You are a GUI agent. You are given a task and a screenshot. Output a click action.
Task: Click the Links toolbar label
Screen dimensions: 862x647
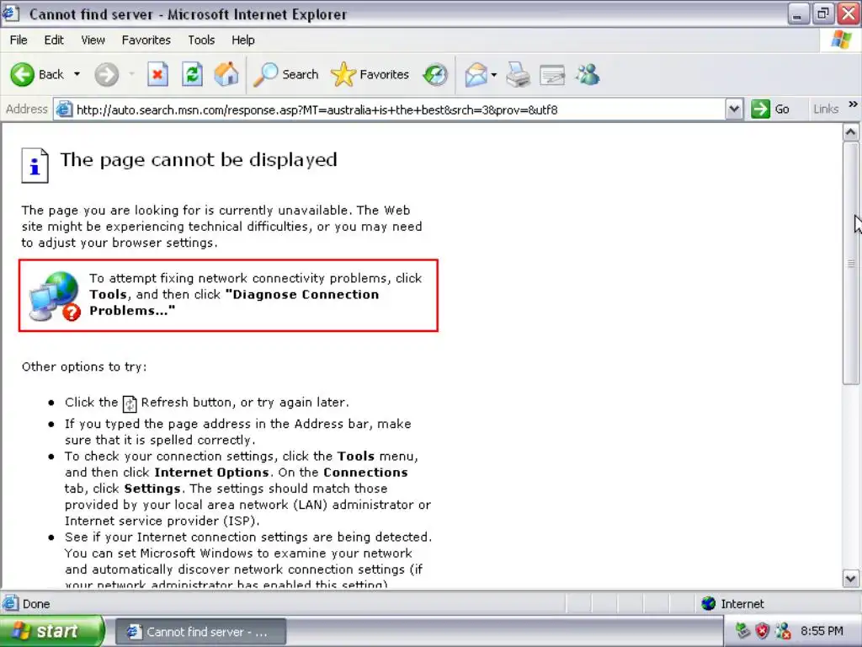point(826,109)
